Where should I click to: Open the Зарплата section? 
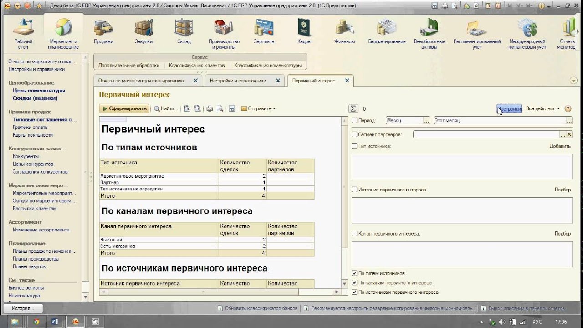point(264,32)
